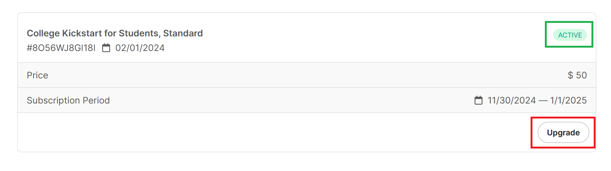This screenshot has height=171, width=611.
Task: Click the period start date 11/30/2024
Action: [511, 100]
